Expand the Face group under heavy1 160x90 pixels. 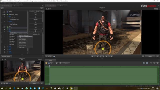coord(4,29)
